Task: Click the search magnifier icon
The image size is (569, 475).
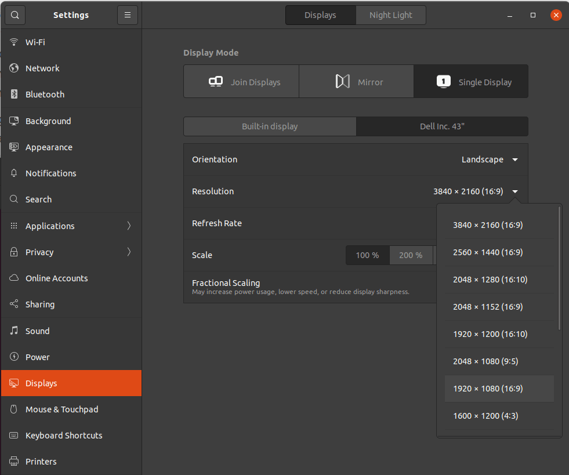Action: click(15, 14)
